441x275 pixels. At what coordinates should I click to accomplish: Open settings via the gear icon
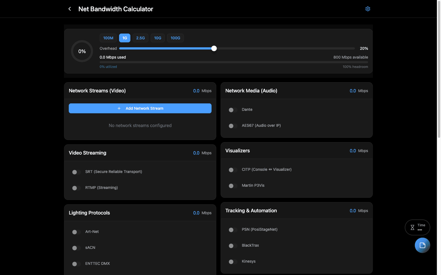(x=368, y=9)
